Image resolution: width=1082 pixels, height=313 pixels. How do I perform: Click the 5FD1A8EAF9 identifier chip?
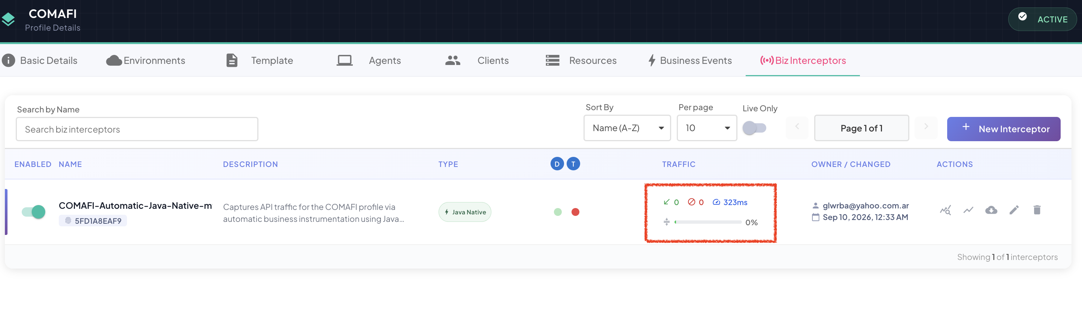click(93, 220)
